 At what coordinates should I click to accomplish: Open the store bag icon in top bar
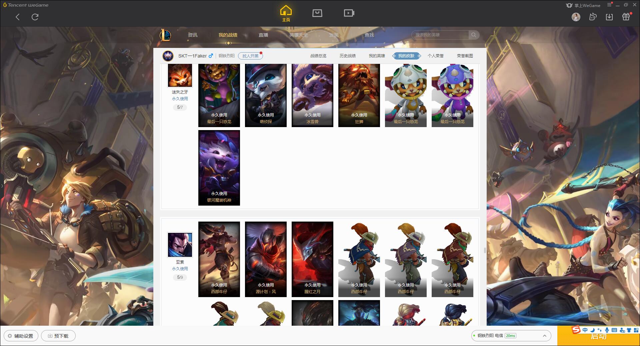(317, 13)
